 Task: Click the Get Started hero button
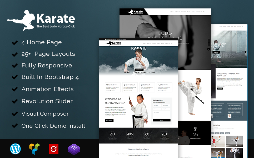pyautogui.click(x=139, y=70)
